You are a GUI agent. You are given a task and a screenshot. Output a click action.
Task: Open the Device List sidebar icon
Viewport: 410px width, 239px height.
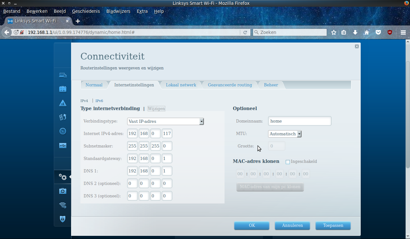pos(63,76)
